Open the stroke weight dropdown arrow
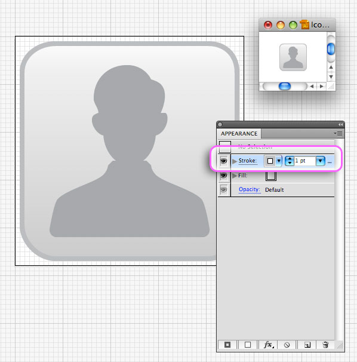The image size is (357, 362). click(321, 161)
